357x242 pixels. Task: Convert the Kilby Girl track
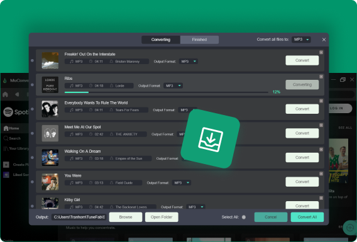click(302, 205)
